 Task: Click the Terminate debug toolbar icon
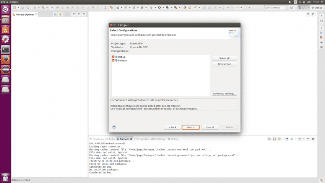(68, 8)
